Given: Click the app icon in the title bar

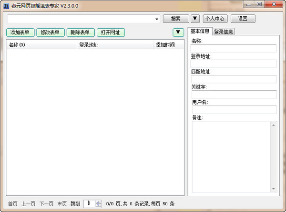Looking at the screenshot, I should click(x=7, y=4).
